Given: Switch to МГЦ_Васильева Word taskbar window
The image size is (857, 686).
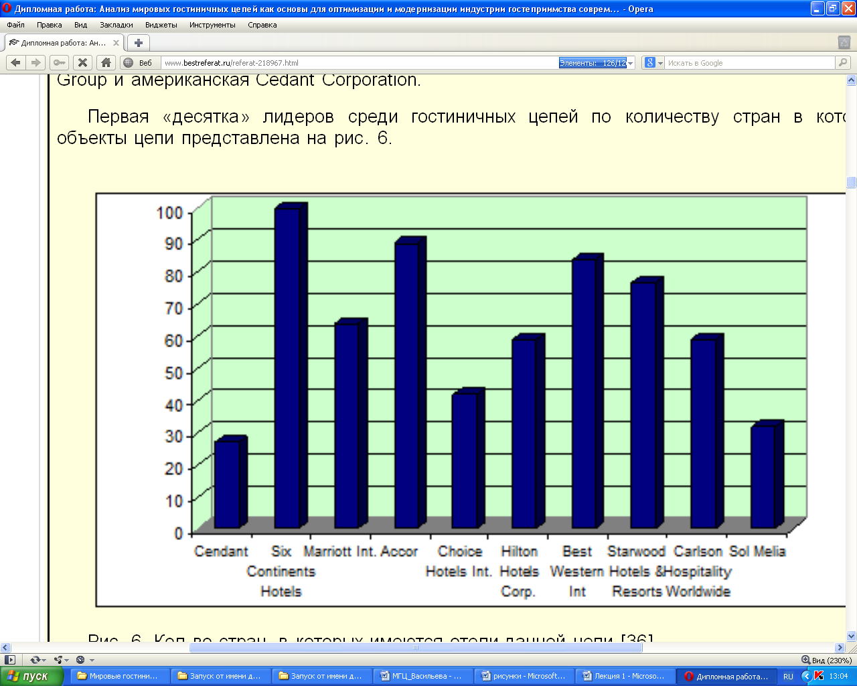Looking at the screenshot, I should 422,676.
